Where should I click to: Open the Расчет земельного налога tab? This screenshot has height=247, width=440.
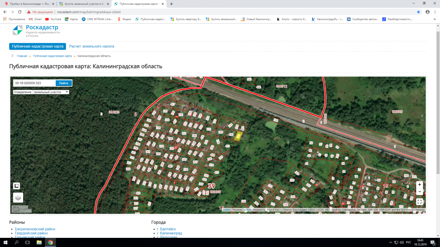coord(92,46)
